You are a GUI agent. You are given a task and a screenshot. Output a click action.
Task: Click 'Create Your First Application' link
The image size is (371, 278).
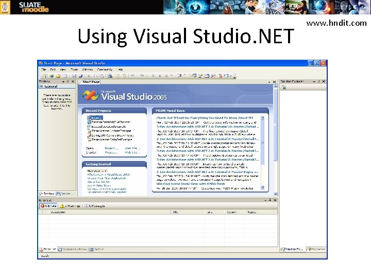(x=107, y=178)
